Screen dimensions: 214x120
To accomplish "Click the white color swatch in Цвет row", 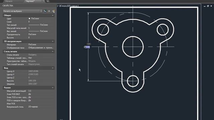I will [29, 19].
